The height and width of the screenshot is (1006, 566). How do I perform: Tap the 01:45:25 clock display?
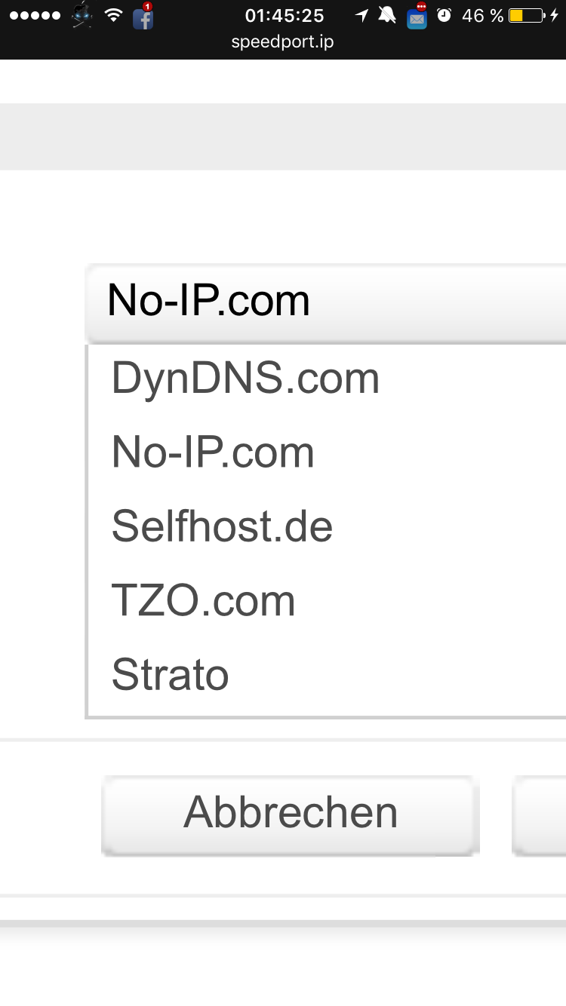pos(283,15)
